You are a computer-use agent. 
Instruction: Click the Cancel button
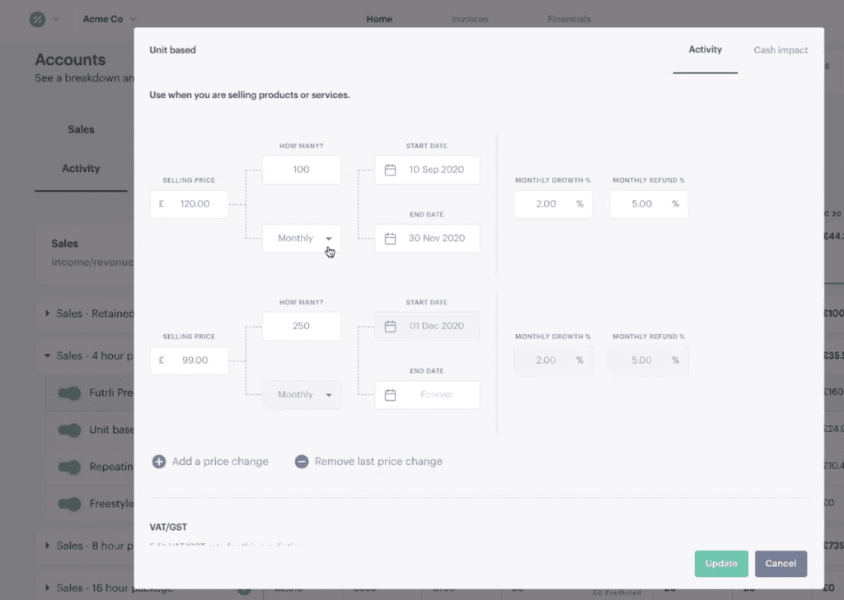(781, 564)
